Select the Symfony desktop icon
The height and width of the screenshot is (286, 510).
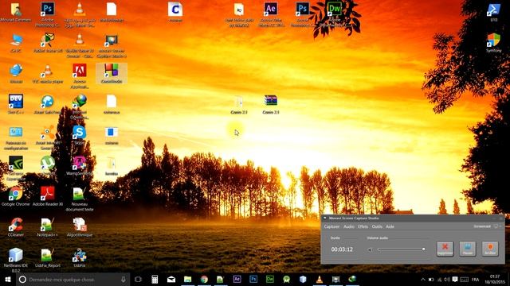point(493,42)
